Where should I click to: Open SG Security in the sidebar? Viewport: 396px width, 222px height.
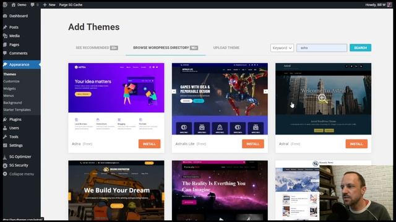[x=19, y=165]
